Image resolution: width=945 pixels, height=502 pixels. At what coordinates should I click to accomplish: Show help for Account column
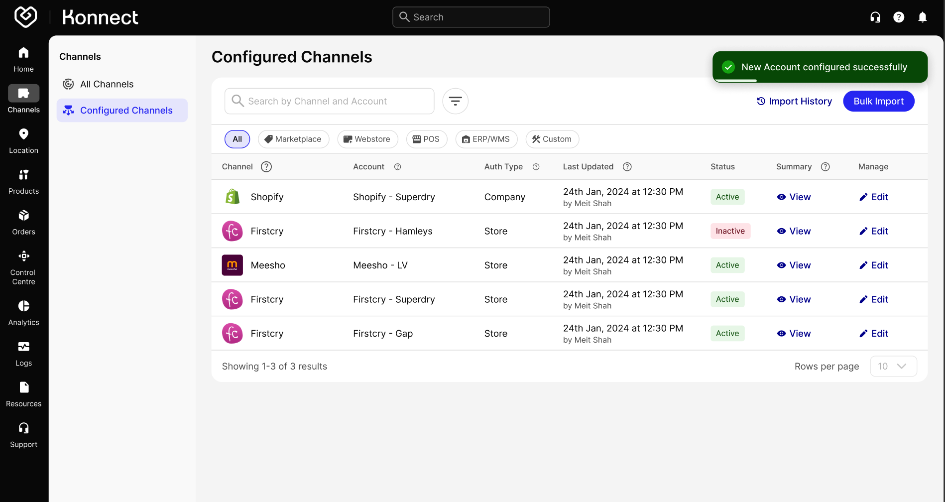pos(397,167)
